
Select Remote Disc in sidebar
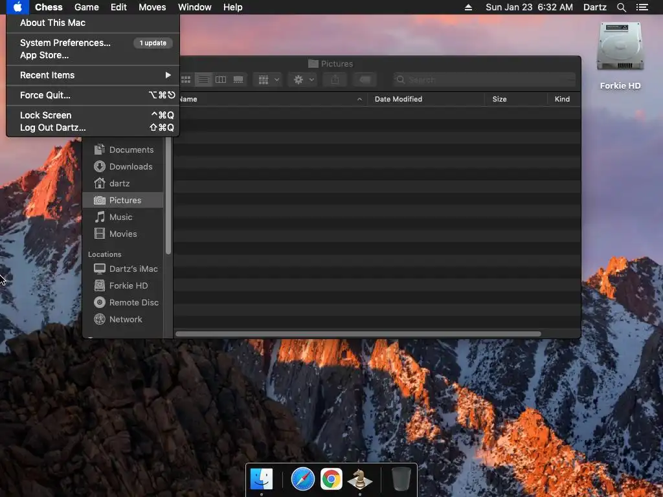(x=123, y=303)
